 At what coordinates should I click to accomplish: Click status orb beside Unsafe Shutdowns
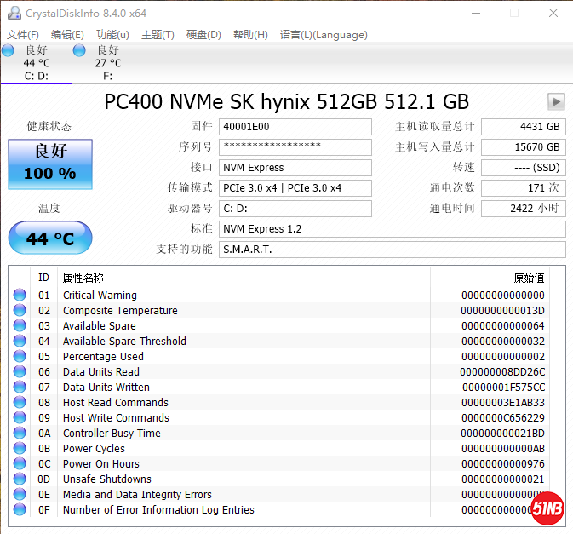click(x=20, y=479)
